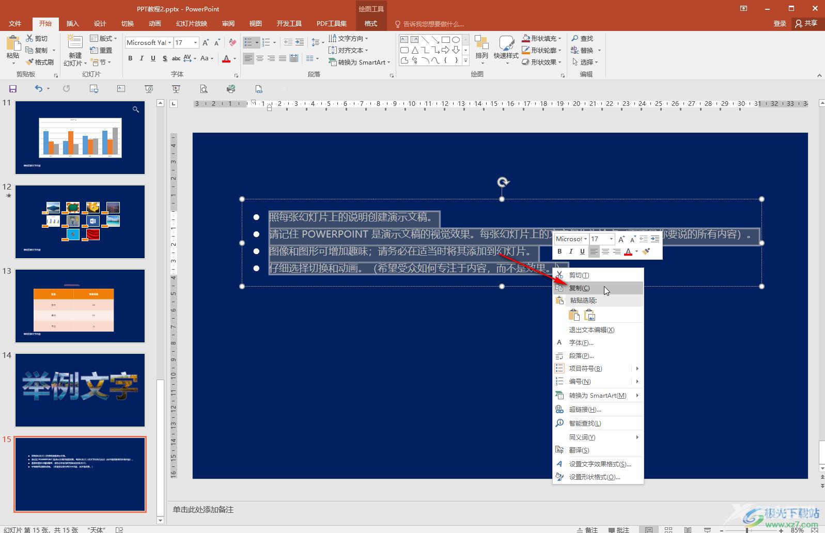Click the notes area 单击此处添加备注
This screenshot has height=533, width=825.
tap(203, 509)
